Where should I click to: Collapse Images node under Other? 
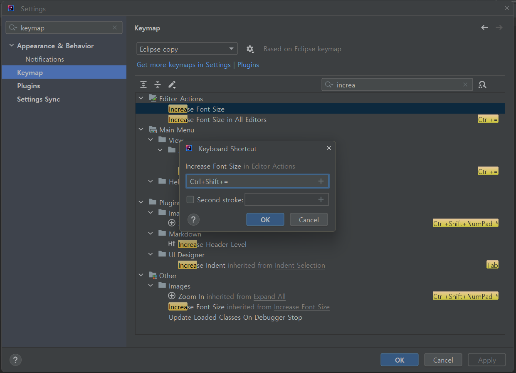(151, 286)
